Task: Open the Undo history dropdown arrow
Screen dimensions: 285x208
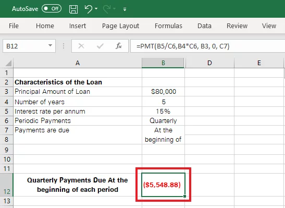Action: (x=96, y=8)
